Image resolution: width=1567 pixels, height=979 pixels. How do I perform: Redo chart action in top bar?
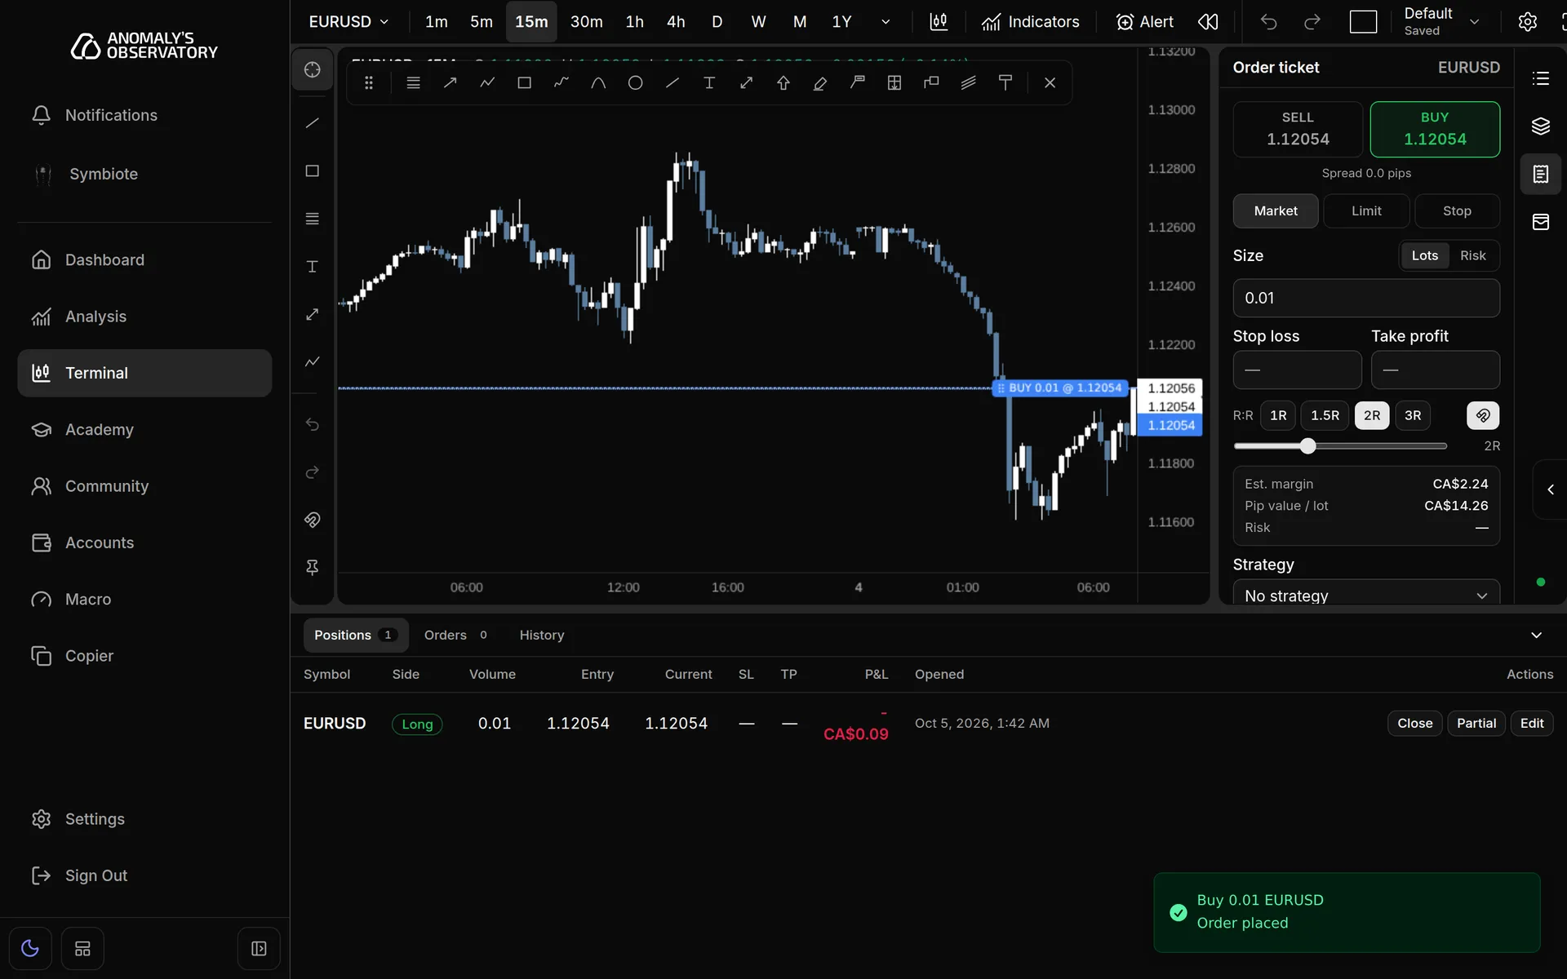coord(1312,22)
